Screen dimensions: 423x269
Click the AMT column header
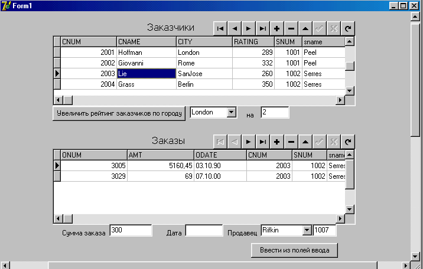click(161, 155)
